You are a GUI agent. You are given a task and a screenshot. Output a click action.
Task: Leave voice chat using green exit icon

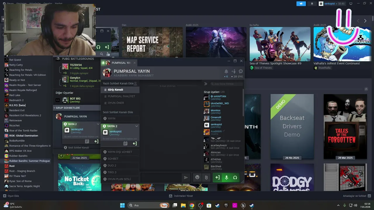[217, 177]
